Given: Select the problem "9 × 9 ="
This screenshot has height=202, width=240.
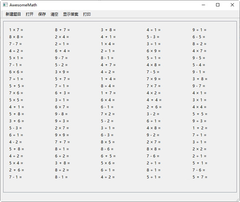Looking at the screenshot, I should [x=62, y=135].
